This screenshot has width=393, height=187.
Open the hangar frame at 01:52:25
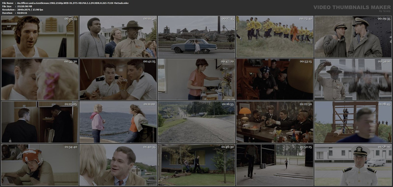pyautogui.click(x=275, y=165)
